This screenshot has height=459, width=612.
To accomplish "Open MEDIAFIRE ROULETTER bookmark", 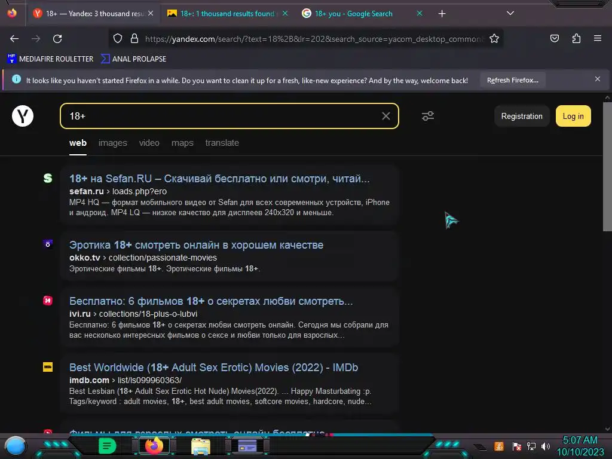I will pos(50,59).
